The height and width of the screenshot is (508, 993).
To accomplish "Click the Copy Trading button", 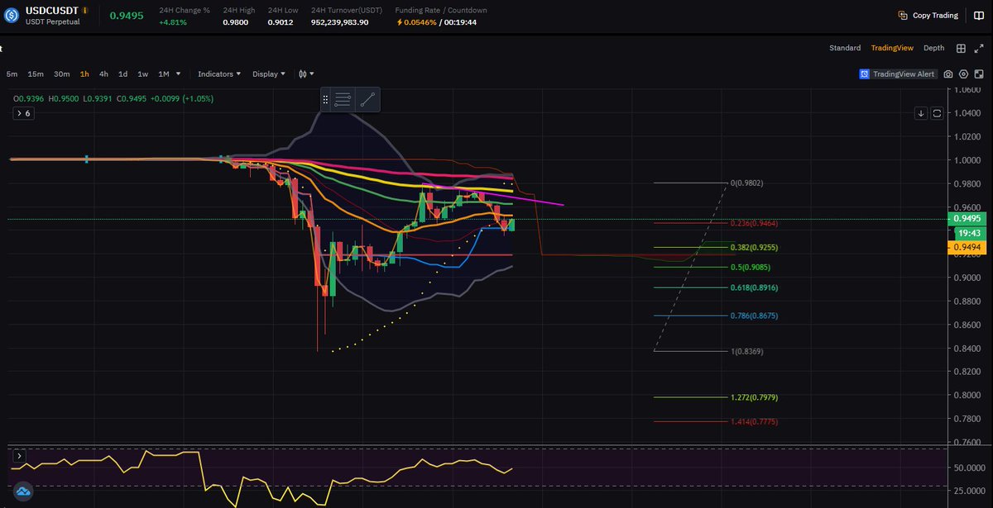I will click(x=927, y=15).
